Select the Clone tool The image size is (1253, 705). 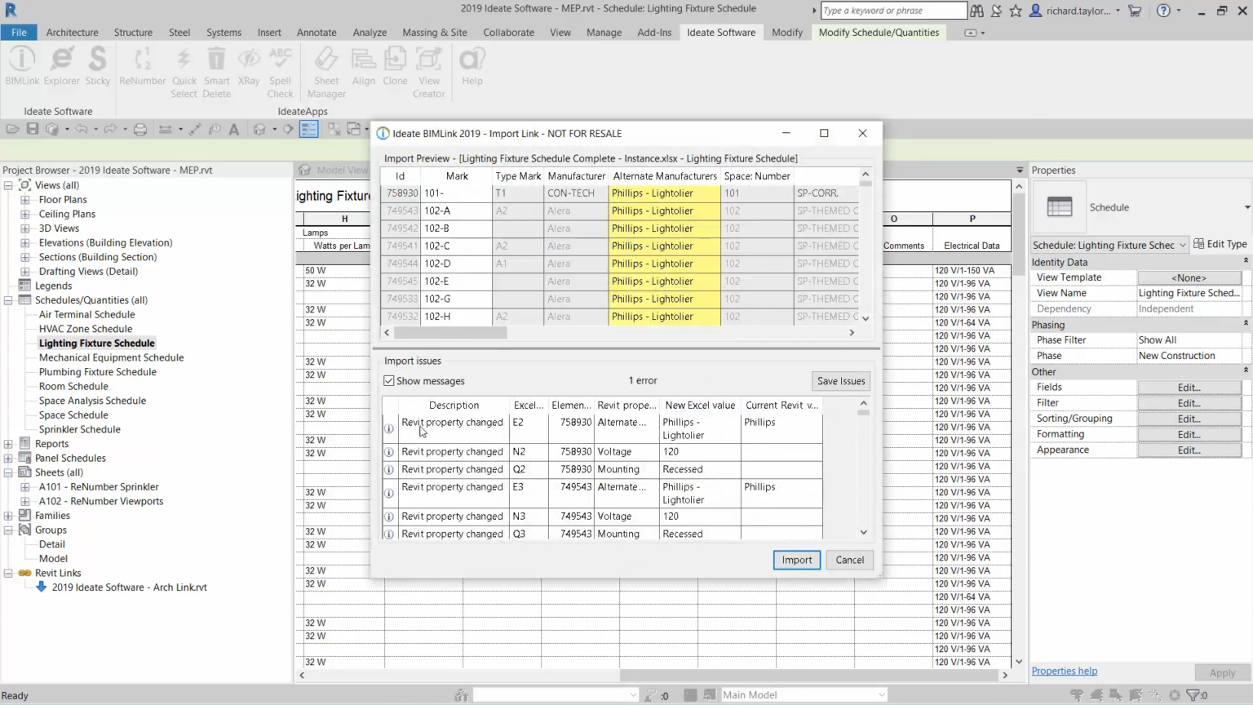pos(395,65)
